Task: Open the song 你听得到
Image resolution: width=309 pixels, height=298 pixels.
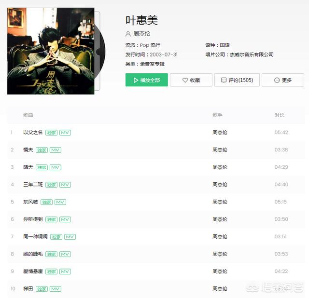Action: [33, 219]
